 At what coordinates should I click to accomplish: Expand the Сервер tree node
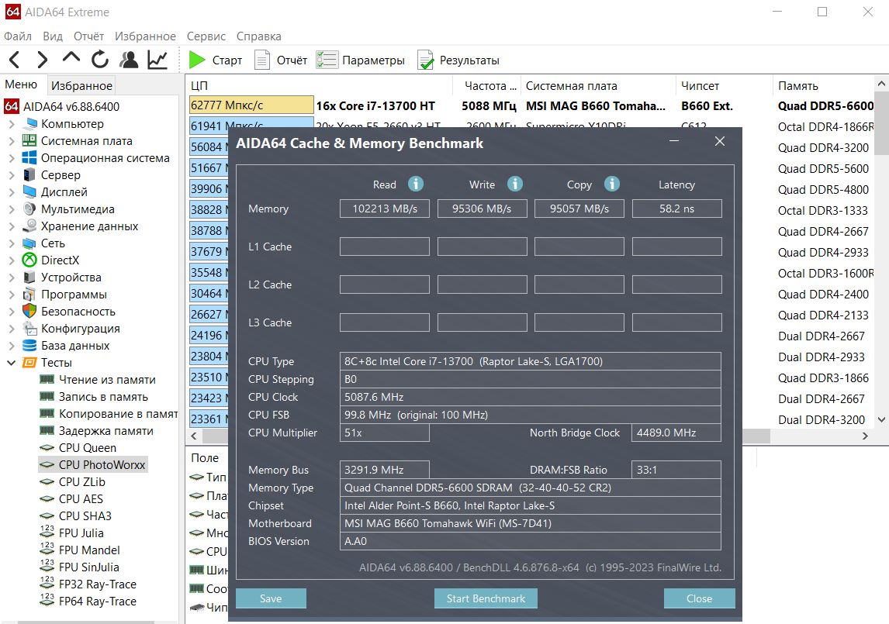pos(12,174)
